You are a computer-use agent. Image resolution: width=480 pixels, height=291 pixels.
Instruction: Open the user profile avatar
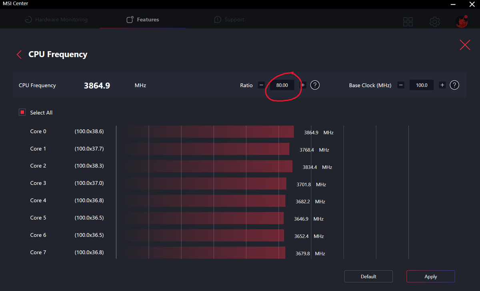pyautogui.click(x=462, y=22)
